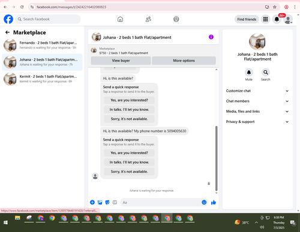The width and height of the screenshot is (300, 232).
Task: Click the View buyer button
Action: [121, 61]
